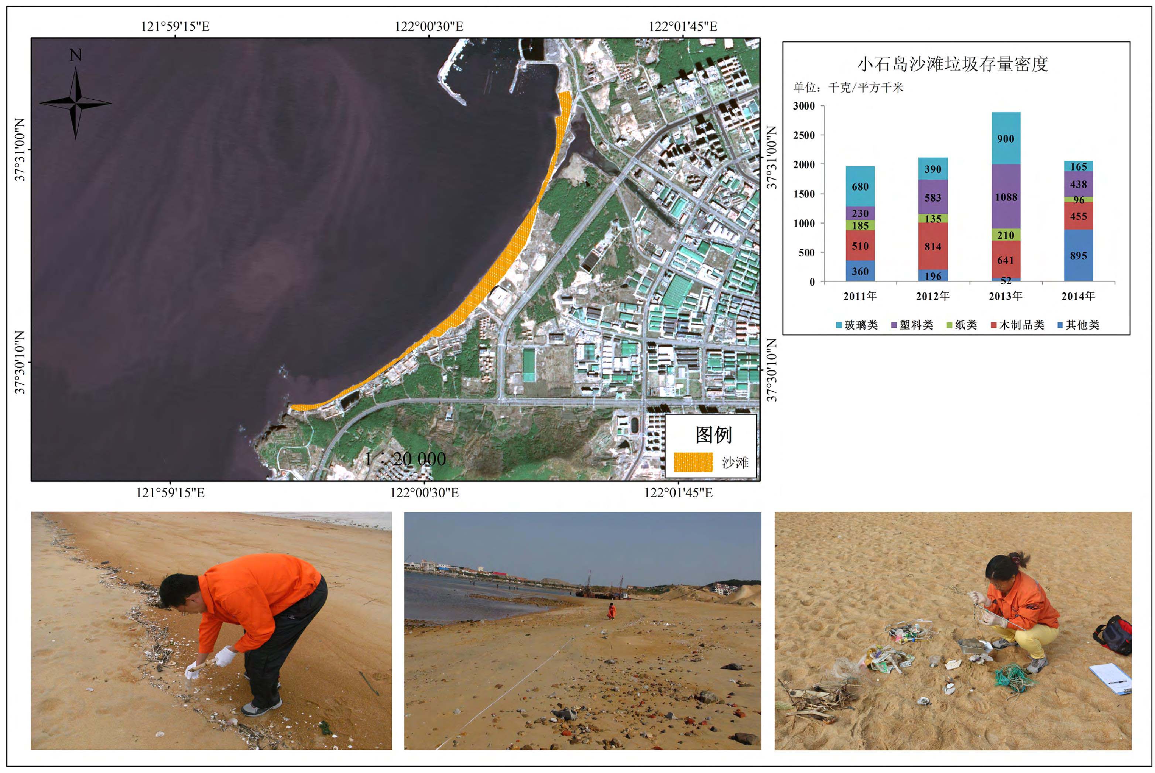Click the 52 value at 2013 bar base
The width and height of the screenshot is (1155, 773).
(1005, 281)
